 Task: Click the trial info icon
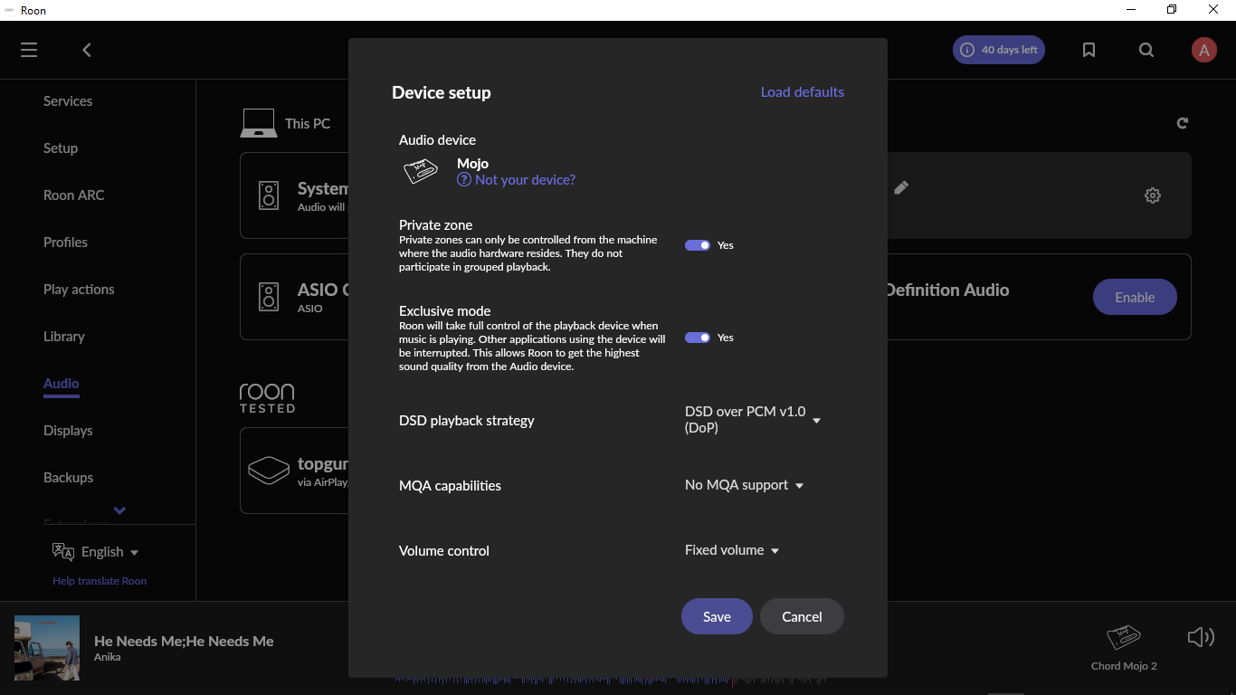pos(967,50)
